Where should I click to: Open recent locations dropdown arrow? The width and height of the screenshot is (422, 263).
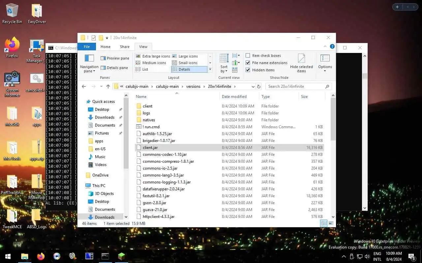(x=101, y=86)
